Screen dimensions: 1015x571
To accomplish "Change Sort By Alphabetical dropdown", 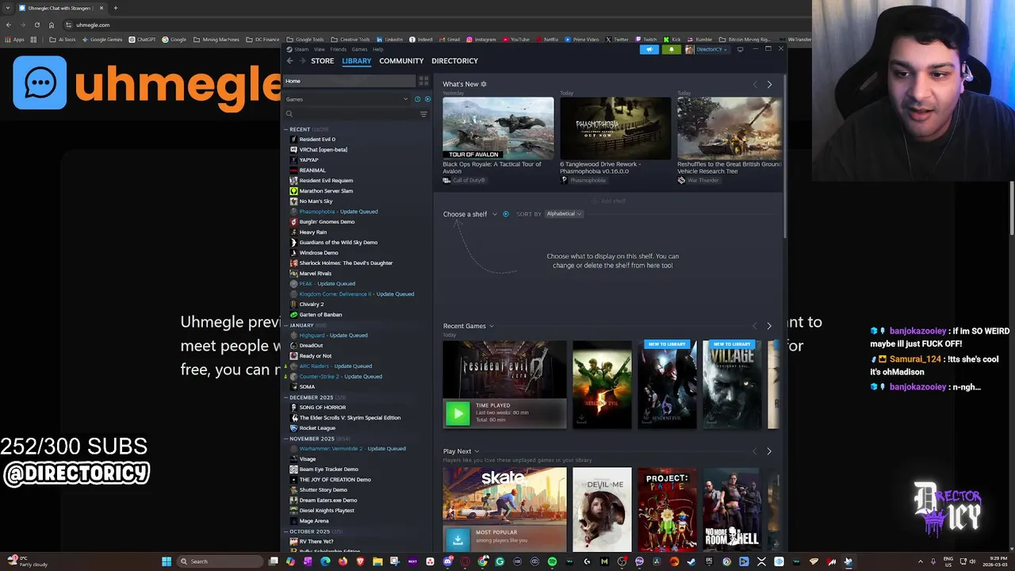I will click(564, 214).
